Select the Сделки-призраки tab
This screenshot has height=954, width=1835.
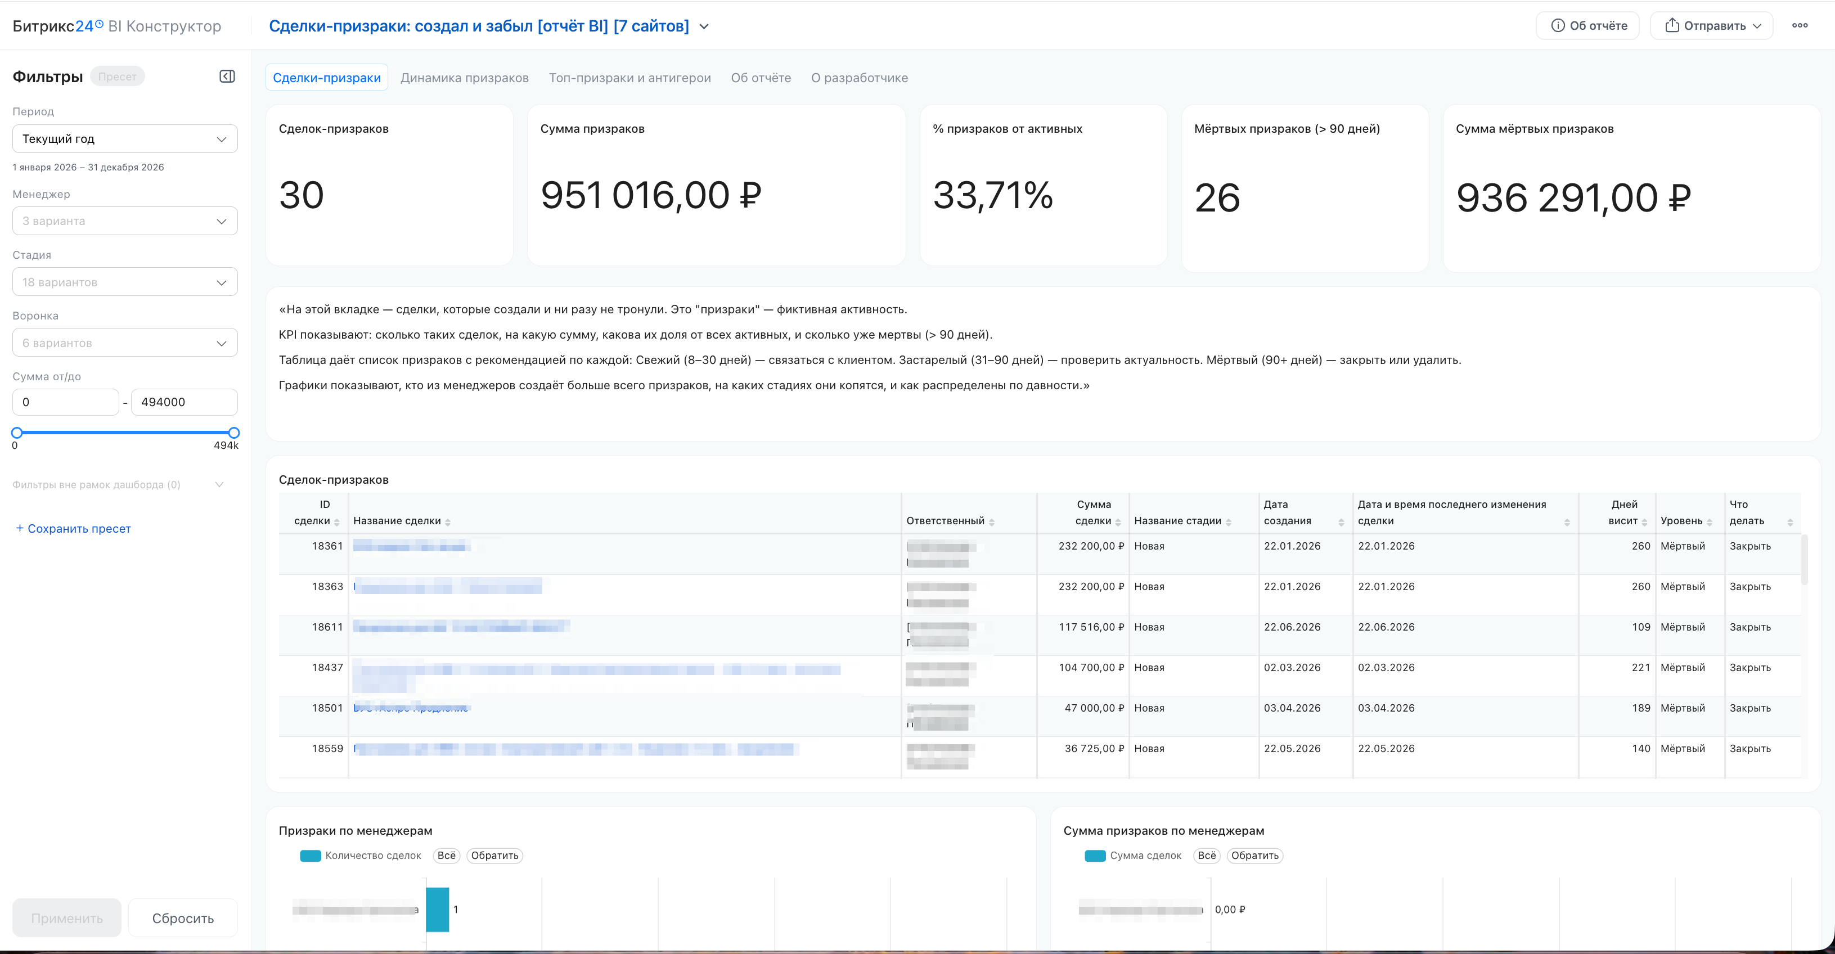click(327, 78)
